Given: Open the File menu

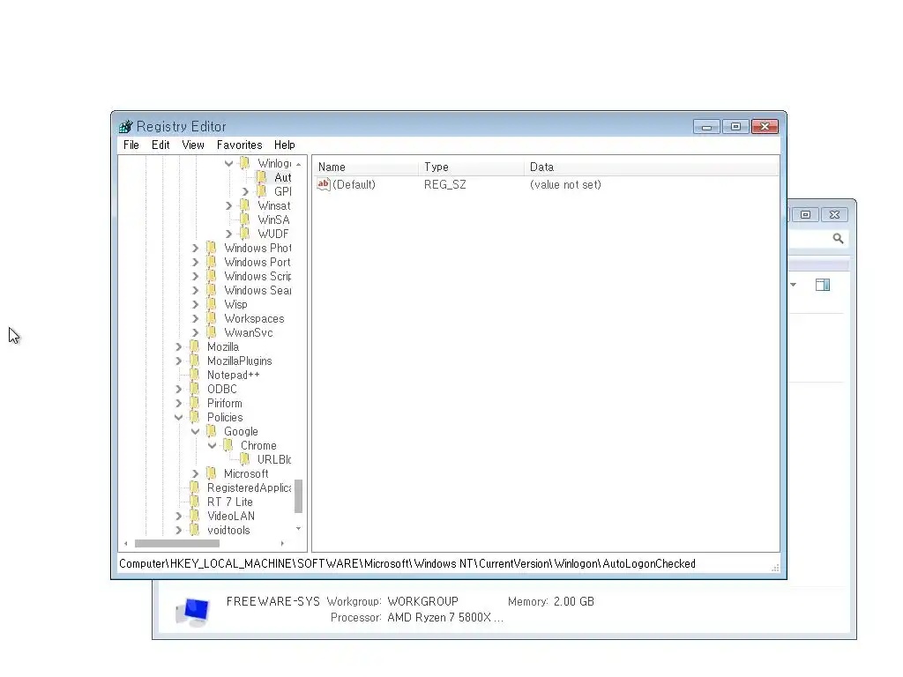Looking at the screenshot, I should (131, 145).
